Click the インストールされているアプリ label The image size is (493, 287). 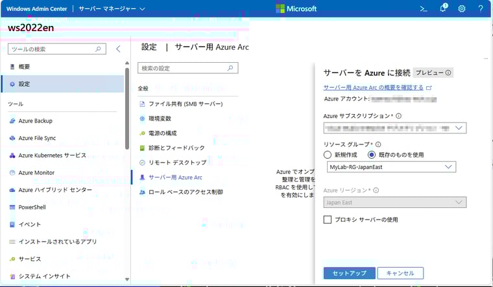click(x=58, y=242)
